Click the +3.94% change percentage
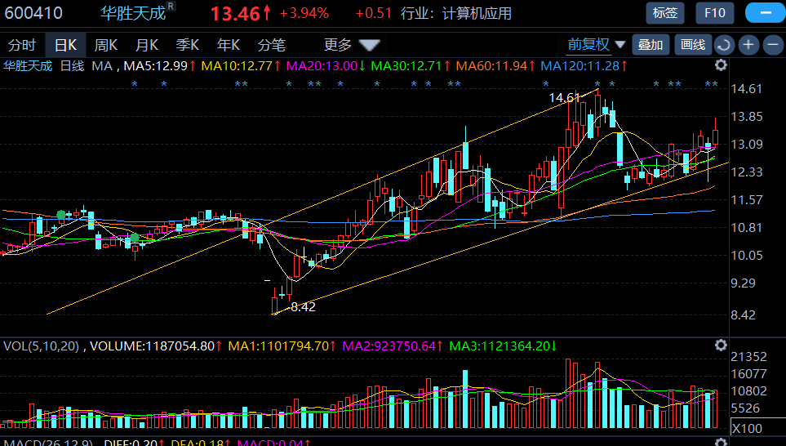Viewport: 786px width, 446px height. (x=304, y=14)
